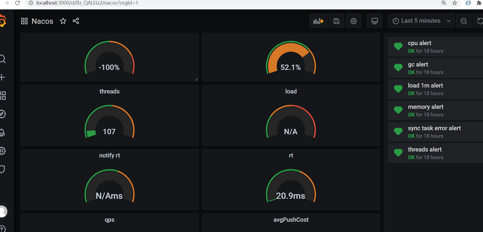Click the user avatar in sidebar
Screen dimensions: 483x232
[3, 211]
